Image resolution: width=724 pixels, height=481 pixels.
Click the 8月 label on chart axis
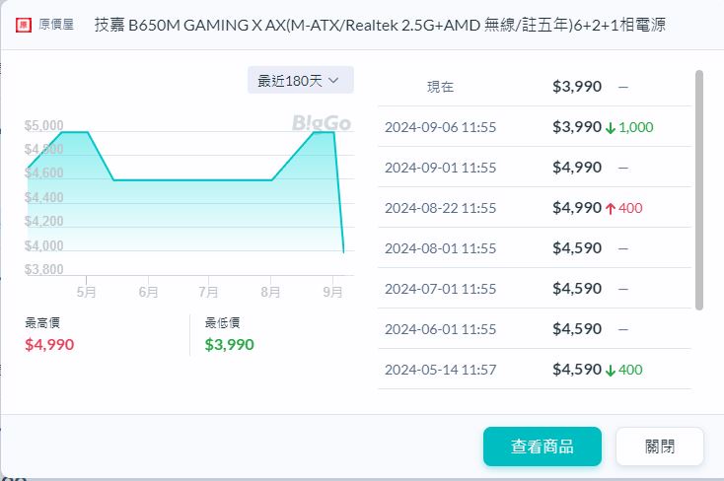[x=271, y=292]
